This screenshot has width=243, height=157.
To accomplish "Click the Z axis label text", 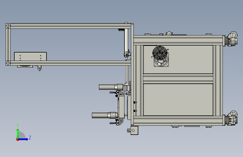I will point(30,137).
